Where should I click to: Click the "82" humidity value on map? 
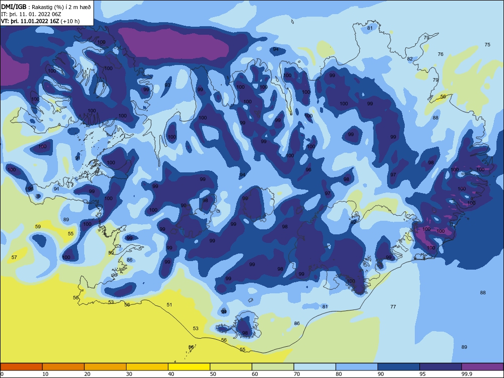click(x=409, y=59)
